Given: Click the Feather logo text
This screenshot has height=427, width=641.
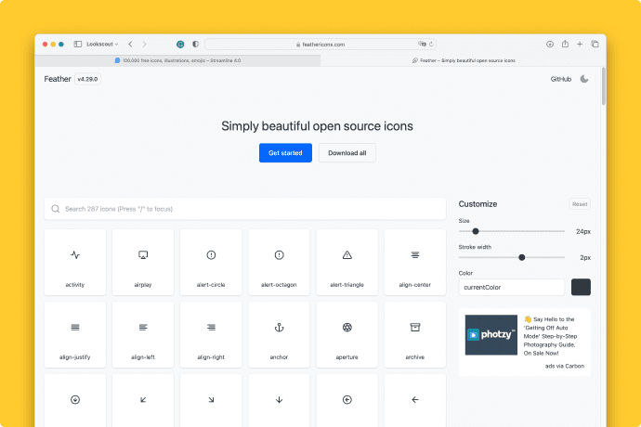Looking at the screenshot, I should click(x=58, y=79).
